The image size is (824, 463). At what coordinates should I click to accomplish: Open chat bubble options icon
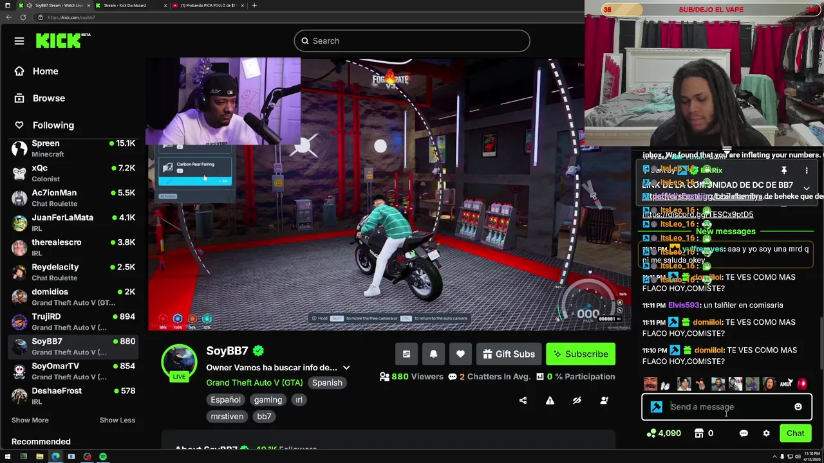(744, 433)
